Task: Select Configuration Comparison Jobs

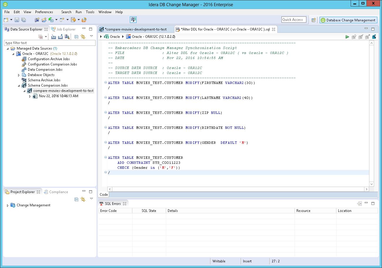Action: pyautogui.click(x=52, y=64)
